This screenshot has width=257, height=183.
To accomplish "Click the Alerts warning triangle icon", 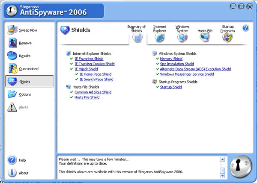I will (12, 107).
